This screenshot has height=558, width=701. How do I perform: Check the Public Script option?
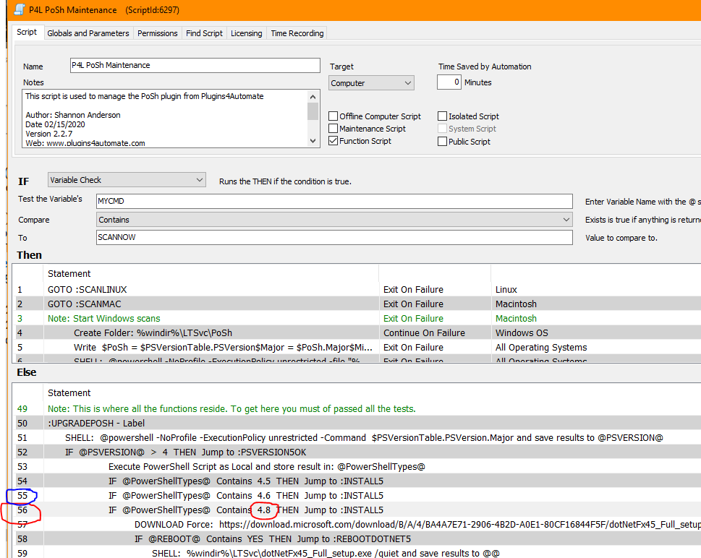(x=442, y=142)
